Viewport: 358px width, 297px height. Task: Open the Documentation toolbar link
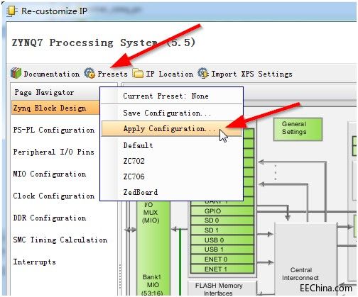coord(52,74)
